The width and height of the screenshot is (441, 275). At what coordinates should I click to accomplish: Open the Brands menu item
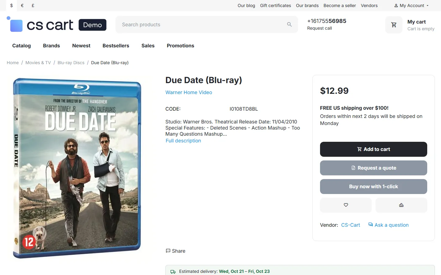click(x=51, y=46)
